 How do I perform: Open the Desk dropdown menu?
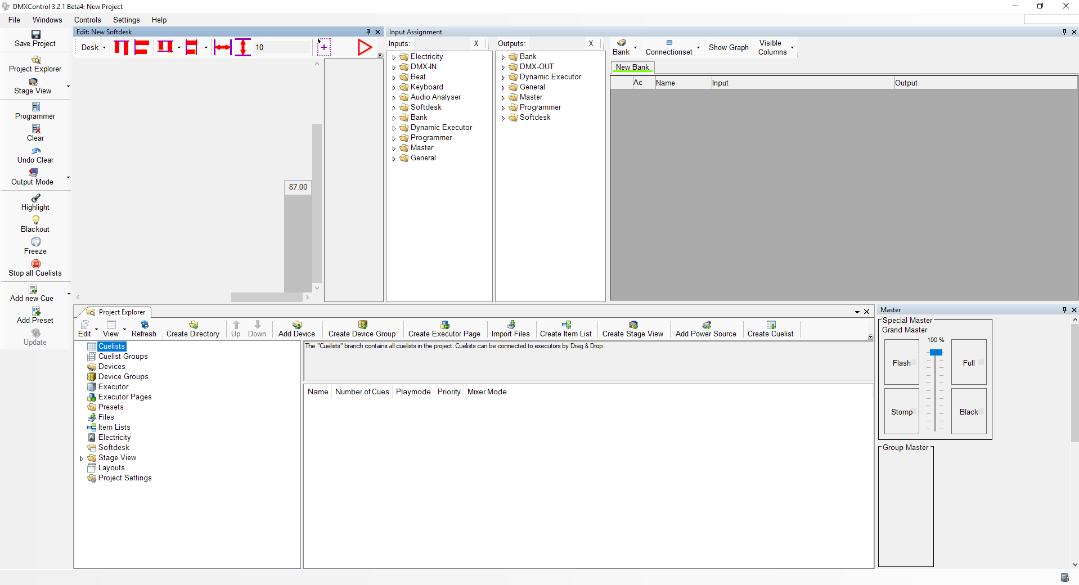(93, 48)
